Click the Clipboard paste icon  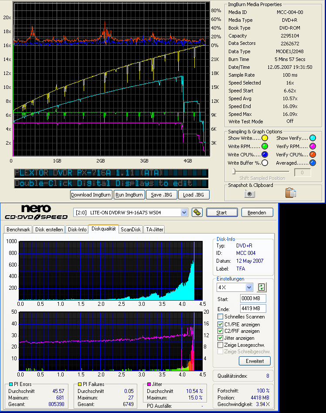click(x=290, y=193)
